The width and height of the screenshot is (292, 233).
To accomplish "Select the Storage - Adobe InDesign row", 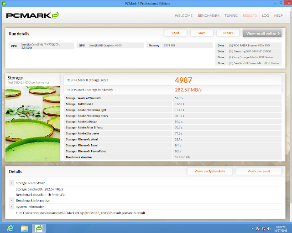I will (x=172, y=122).
